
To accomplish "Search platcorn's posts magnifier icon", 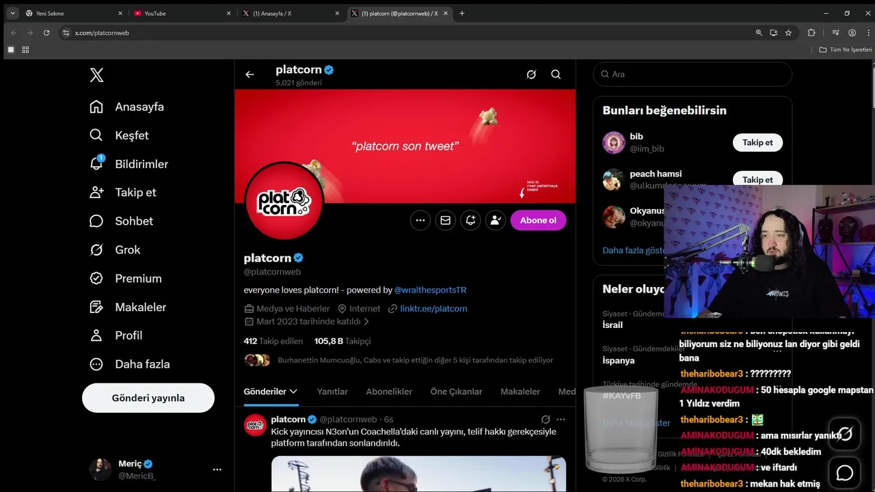I will [x=556, y=74].
